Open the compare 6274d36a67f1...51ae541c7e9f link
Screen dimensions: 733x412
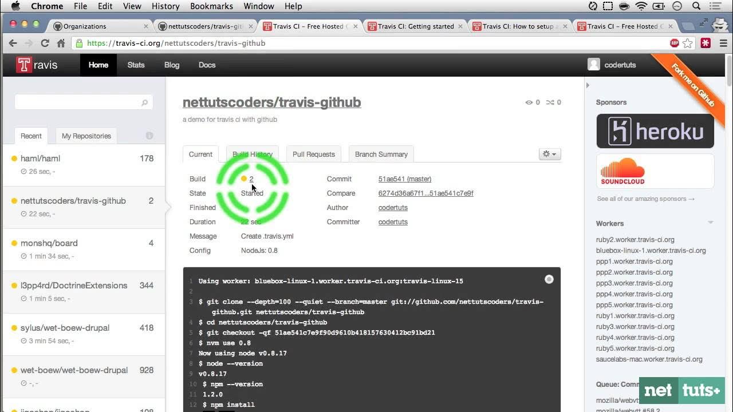pos(426,193)
